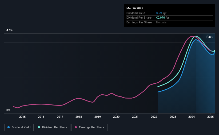
Task: Click the Mar 26 2025 tooltip date
Action: coord(135,8)
